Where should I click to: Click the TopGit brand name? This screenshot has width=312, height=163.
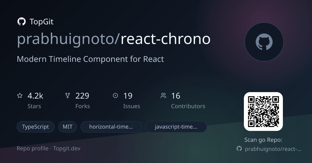[x=42, y=22]
